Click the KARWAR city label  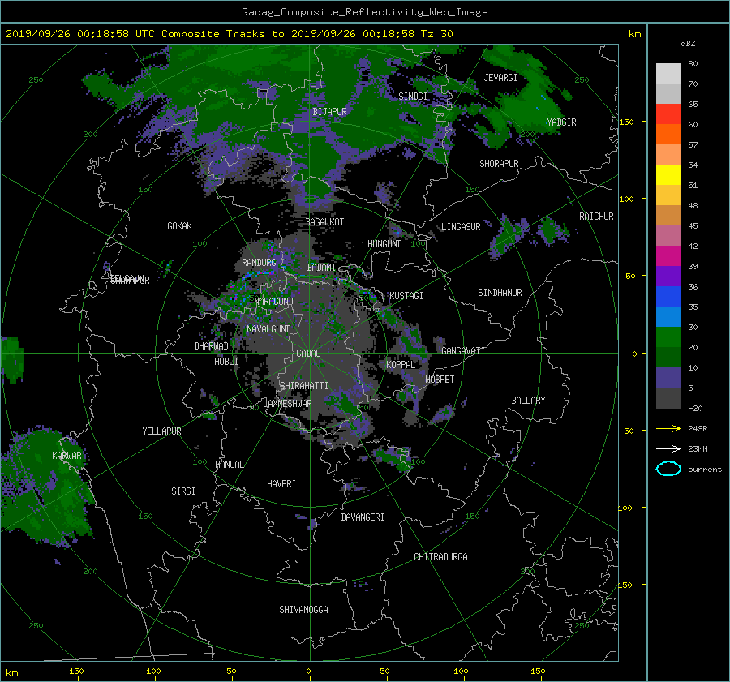click(67, 455)
